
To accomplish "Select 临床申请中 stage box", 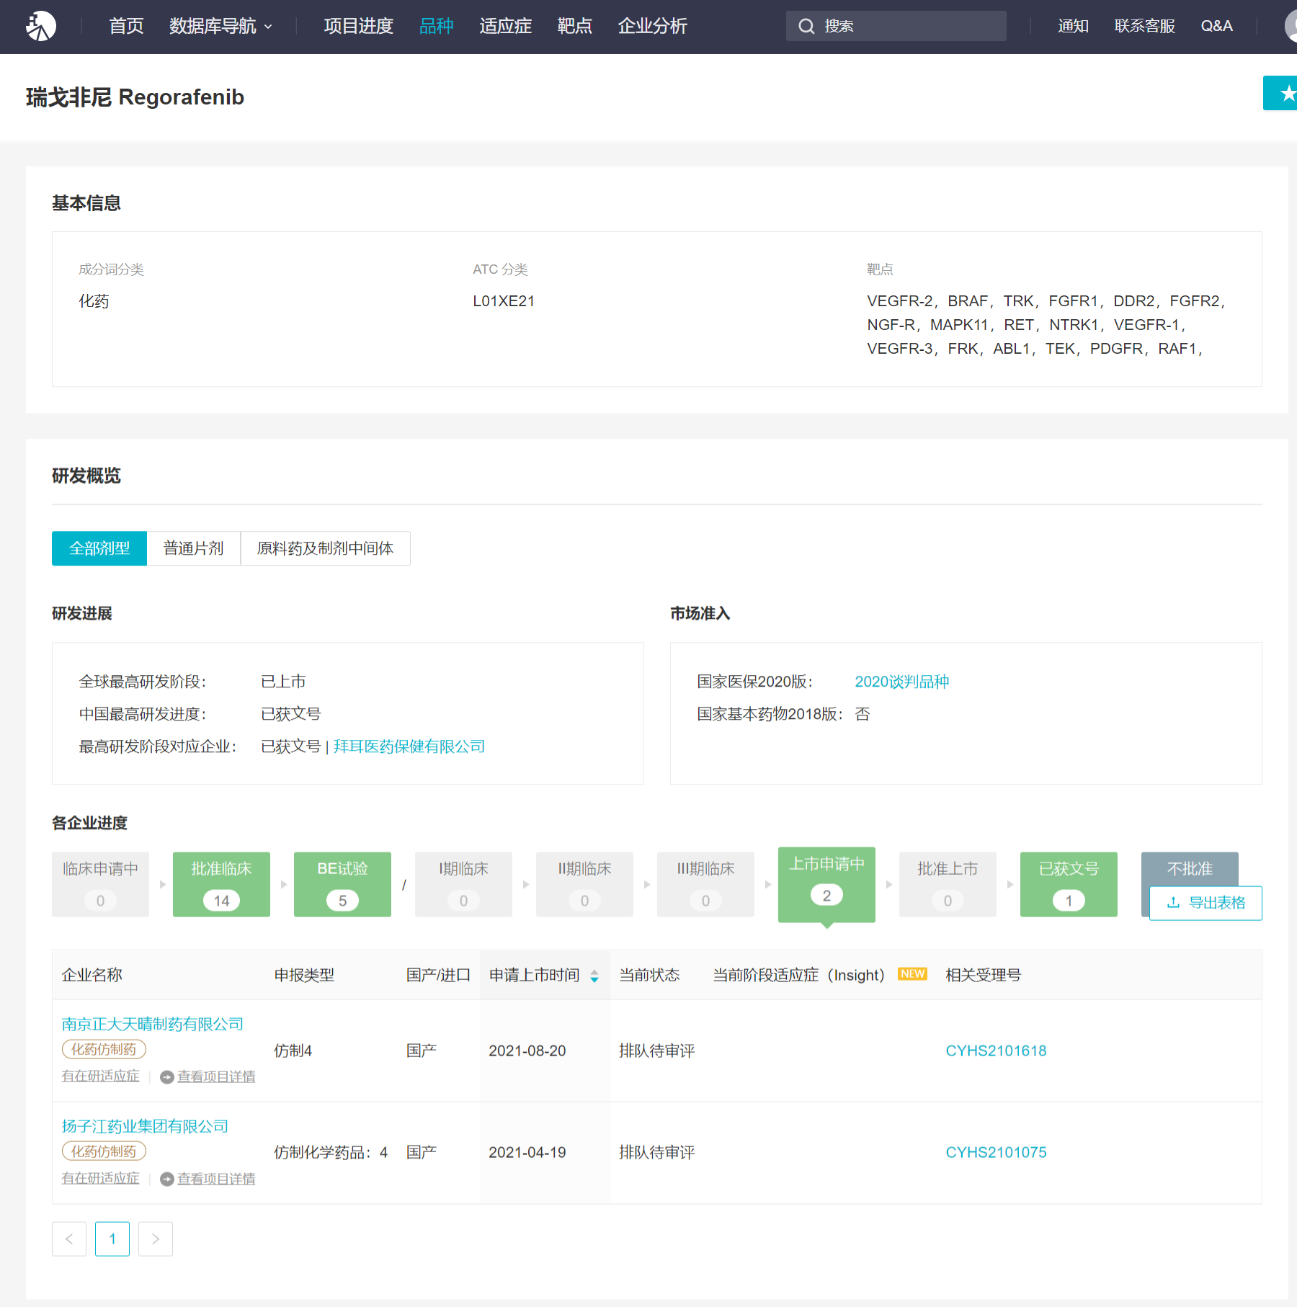I will click(101, 885).
